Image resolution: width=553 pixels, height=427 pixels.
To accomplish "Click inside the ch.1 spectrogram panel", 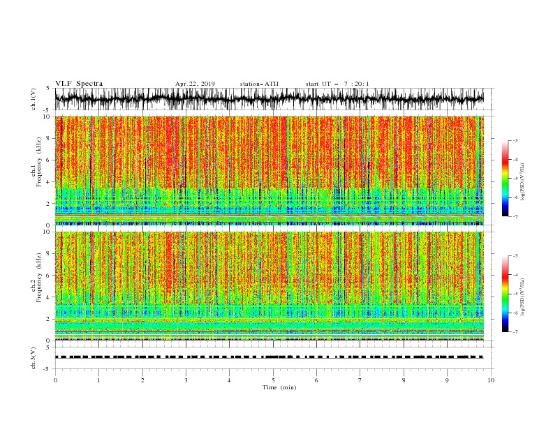I will coord(269,170).
